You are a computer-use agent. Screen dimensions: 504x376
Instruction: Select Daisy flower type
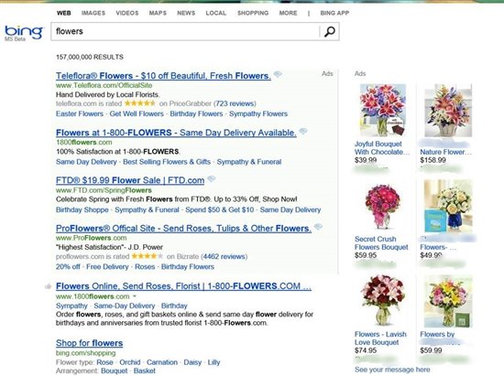192,362
